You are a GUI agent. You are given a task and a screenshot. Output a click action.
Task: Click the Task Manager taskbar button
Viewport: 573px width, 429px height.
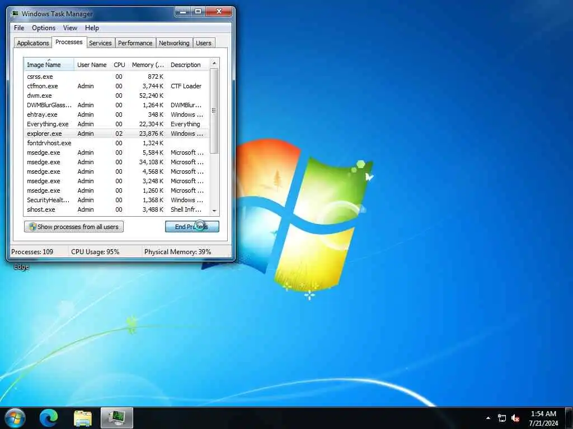coord(117,418)
